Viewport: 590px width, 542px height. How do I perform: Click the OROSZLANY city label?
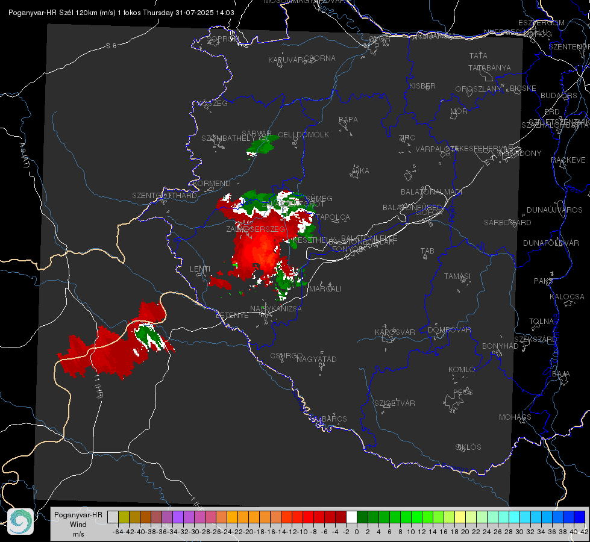pos(479,89)
